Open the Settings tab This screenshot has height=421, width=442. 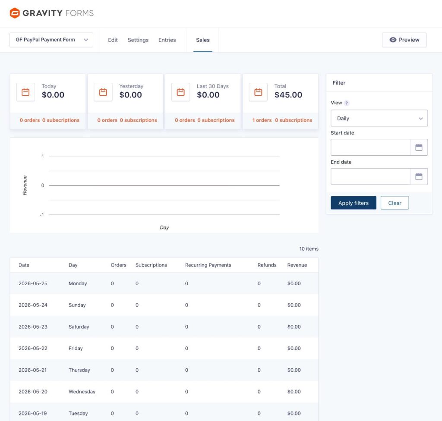pos(138,40)
